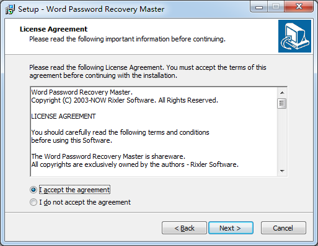318x246 pixels.
Task: Click the empty scrollbar track below thumb
Action: pyautogui.click(x=282, y=137)
